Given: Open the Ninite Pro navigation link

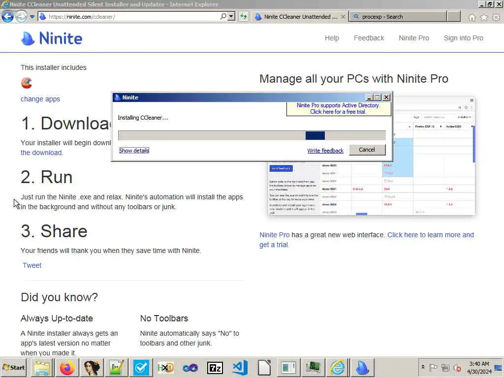Looking at the screenshot, I should pyautogui.click(x=413, y=38).
